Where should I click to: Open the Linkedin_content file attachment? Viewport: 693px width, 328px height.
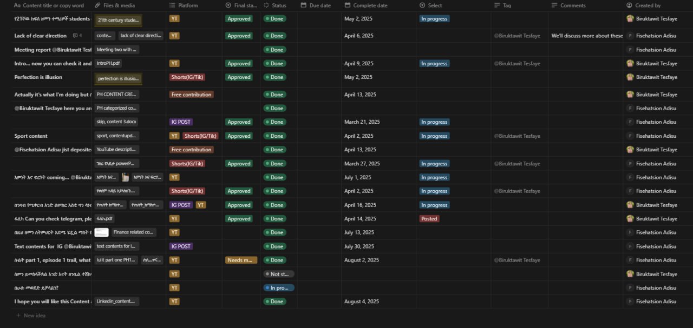[x=117, y=302]
